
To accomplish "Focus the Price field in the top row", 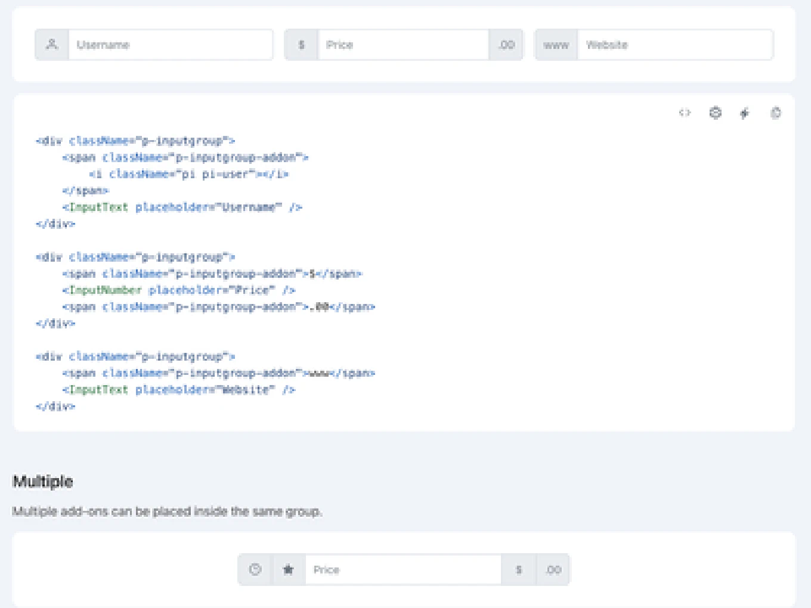I will click(403, 45).
